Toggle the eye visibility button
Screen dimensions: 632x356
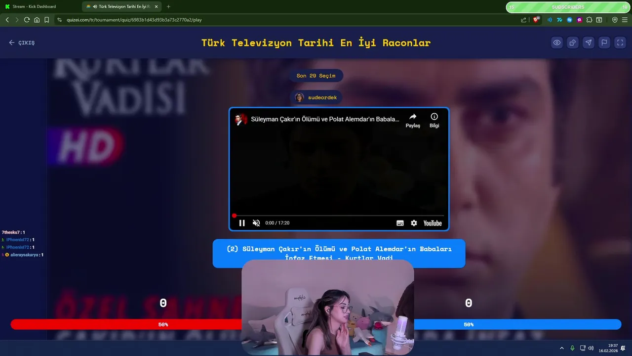tap(557, 43)
